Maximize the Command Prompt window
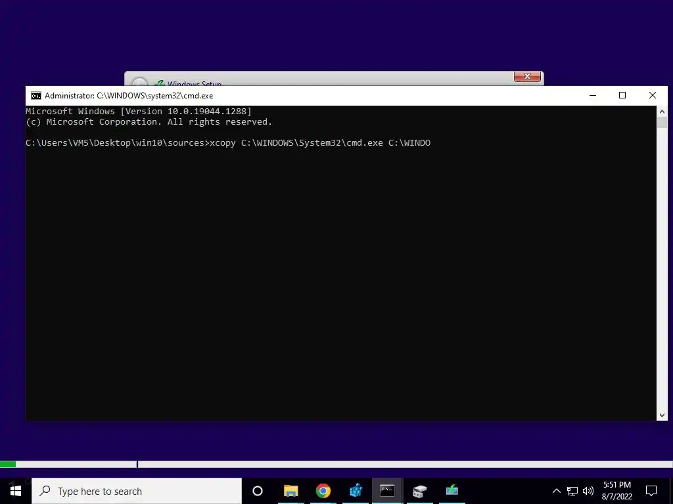This screenshot has width=673, height=504. pos(622,96)
